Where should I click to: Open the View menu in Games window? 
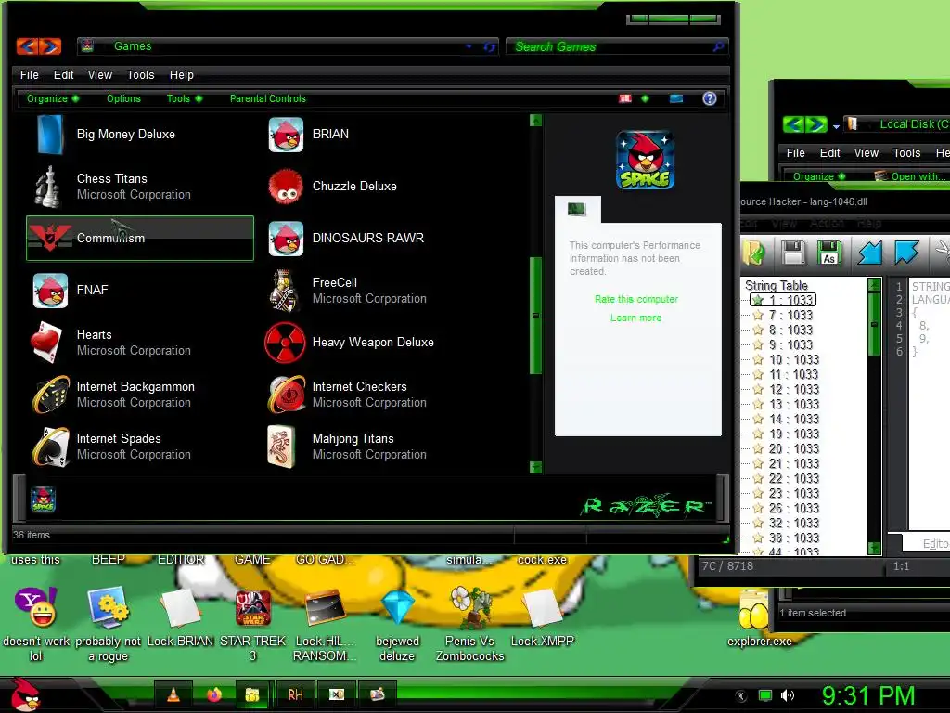[100, 74]
